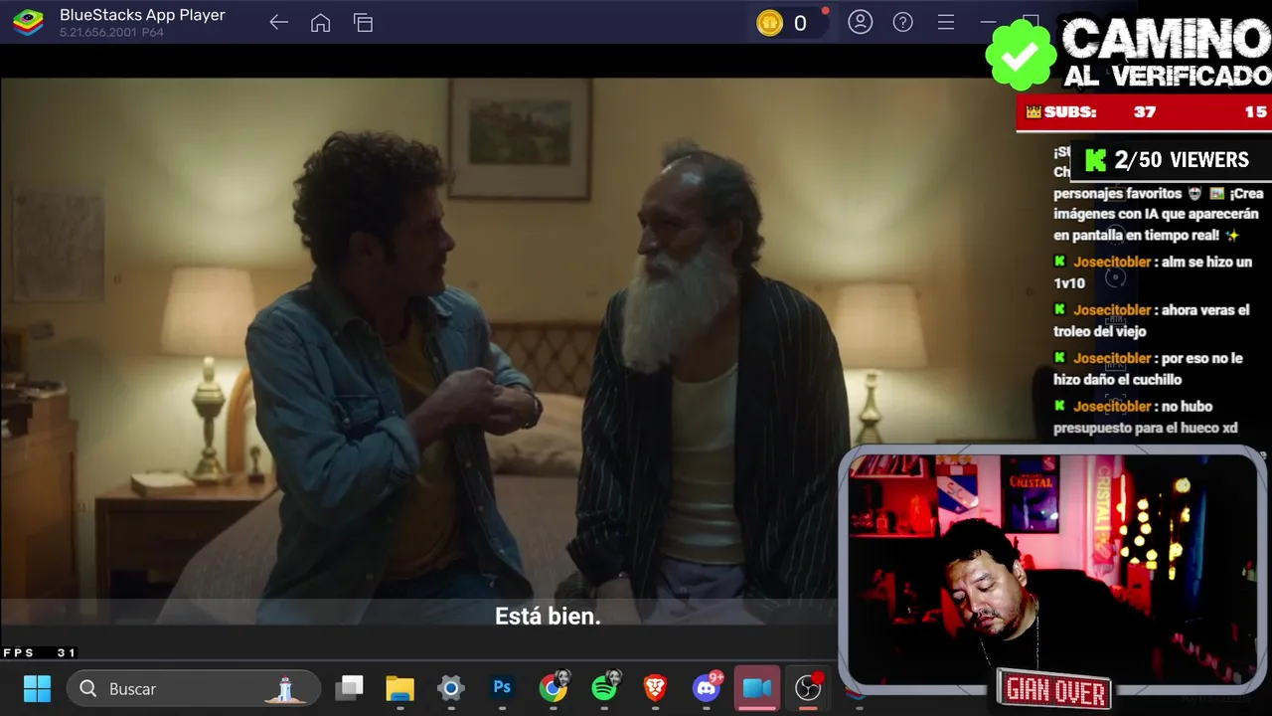The image size is (1272, 716).
Task: Open the BlueStacks help icon
Action: pyautogui.click(x=902, y=22)
